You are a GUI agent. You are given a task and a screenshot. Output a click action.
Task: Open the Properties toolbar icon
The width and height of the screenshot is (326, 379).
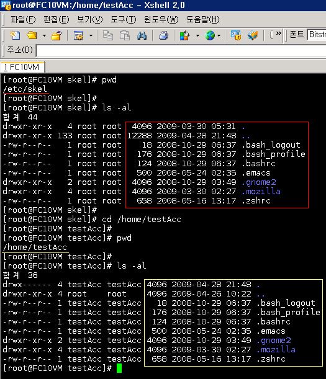(78, 36)
